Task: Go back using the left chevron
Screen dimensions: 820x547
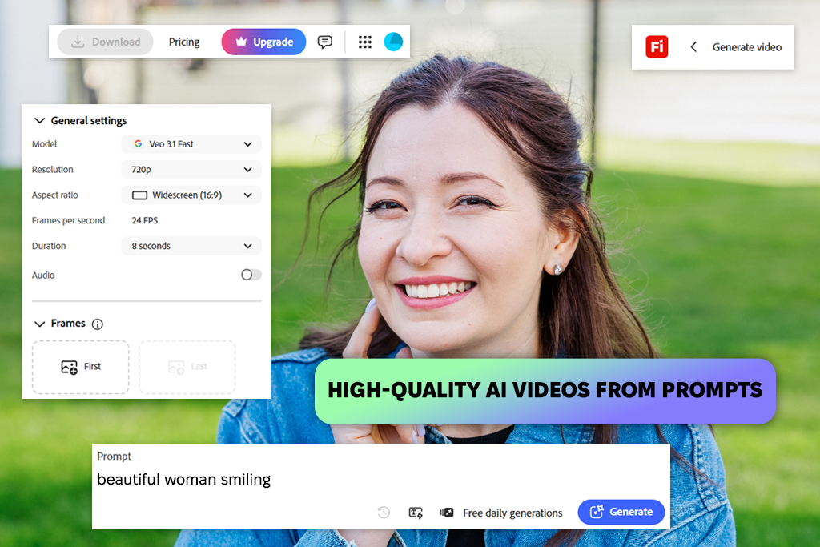Action: pos(693,47)
